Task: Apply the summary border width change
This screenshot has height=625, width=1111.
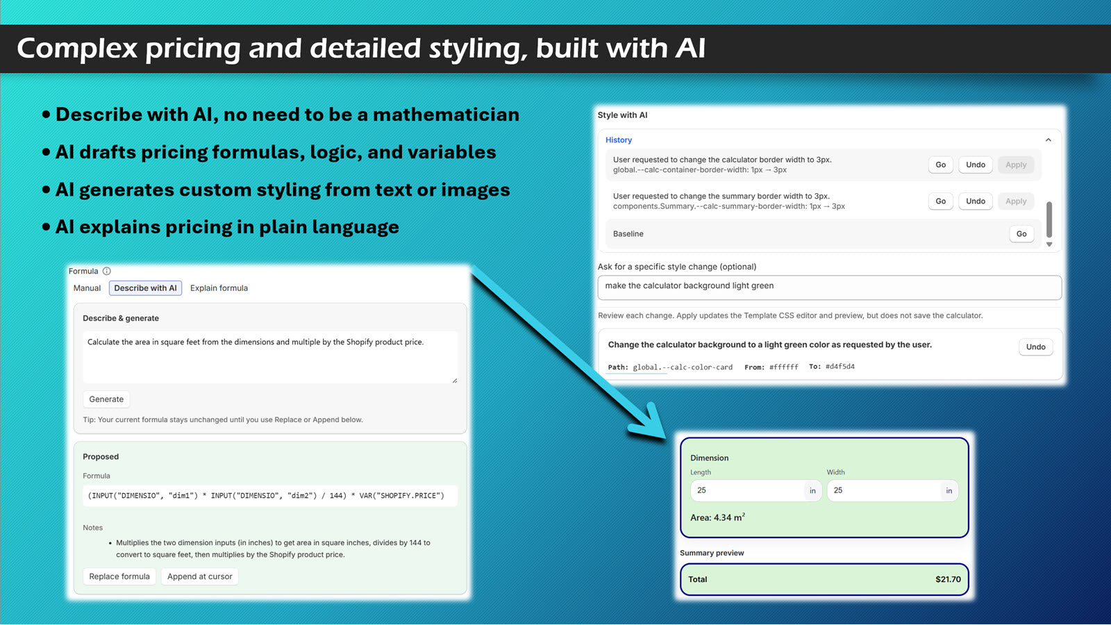Action: pos(1016,201)
